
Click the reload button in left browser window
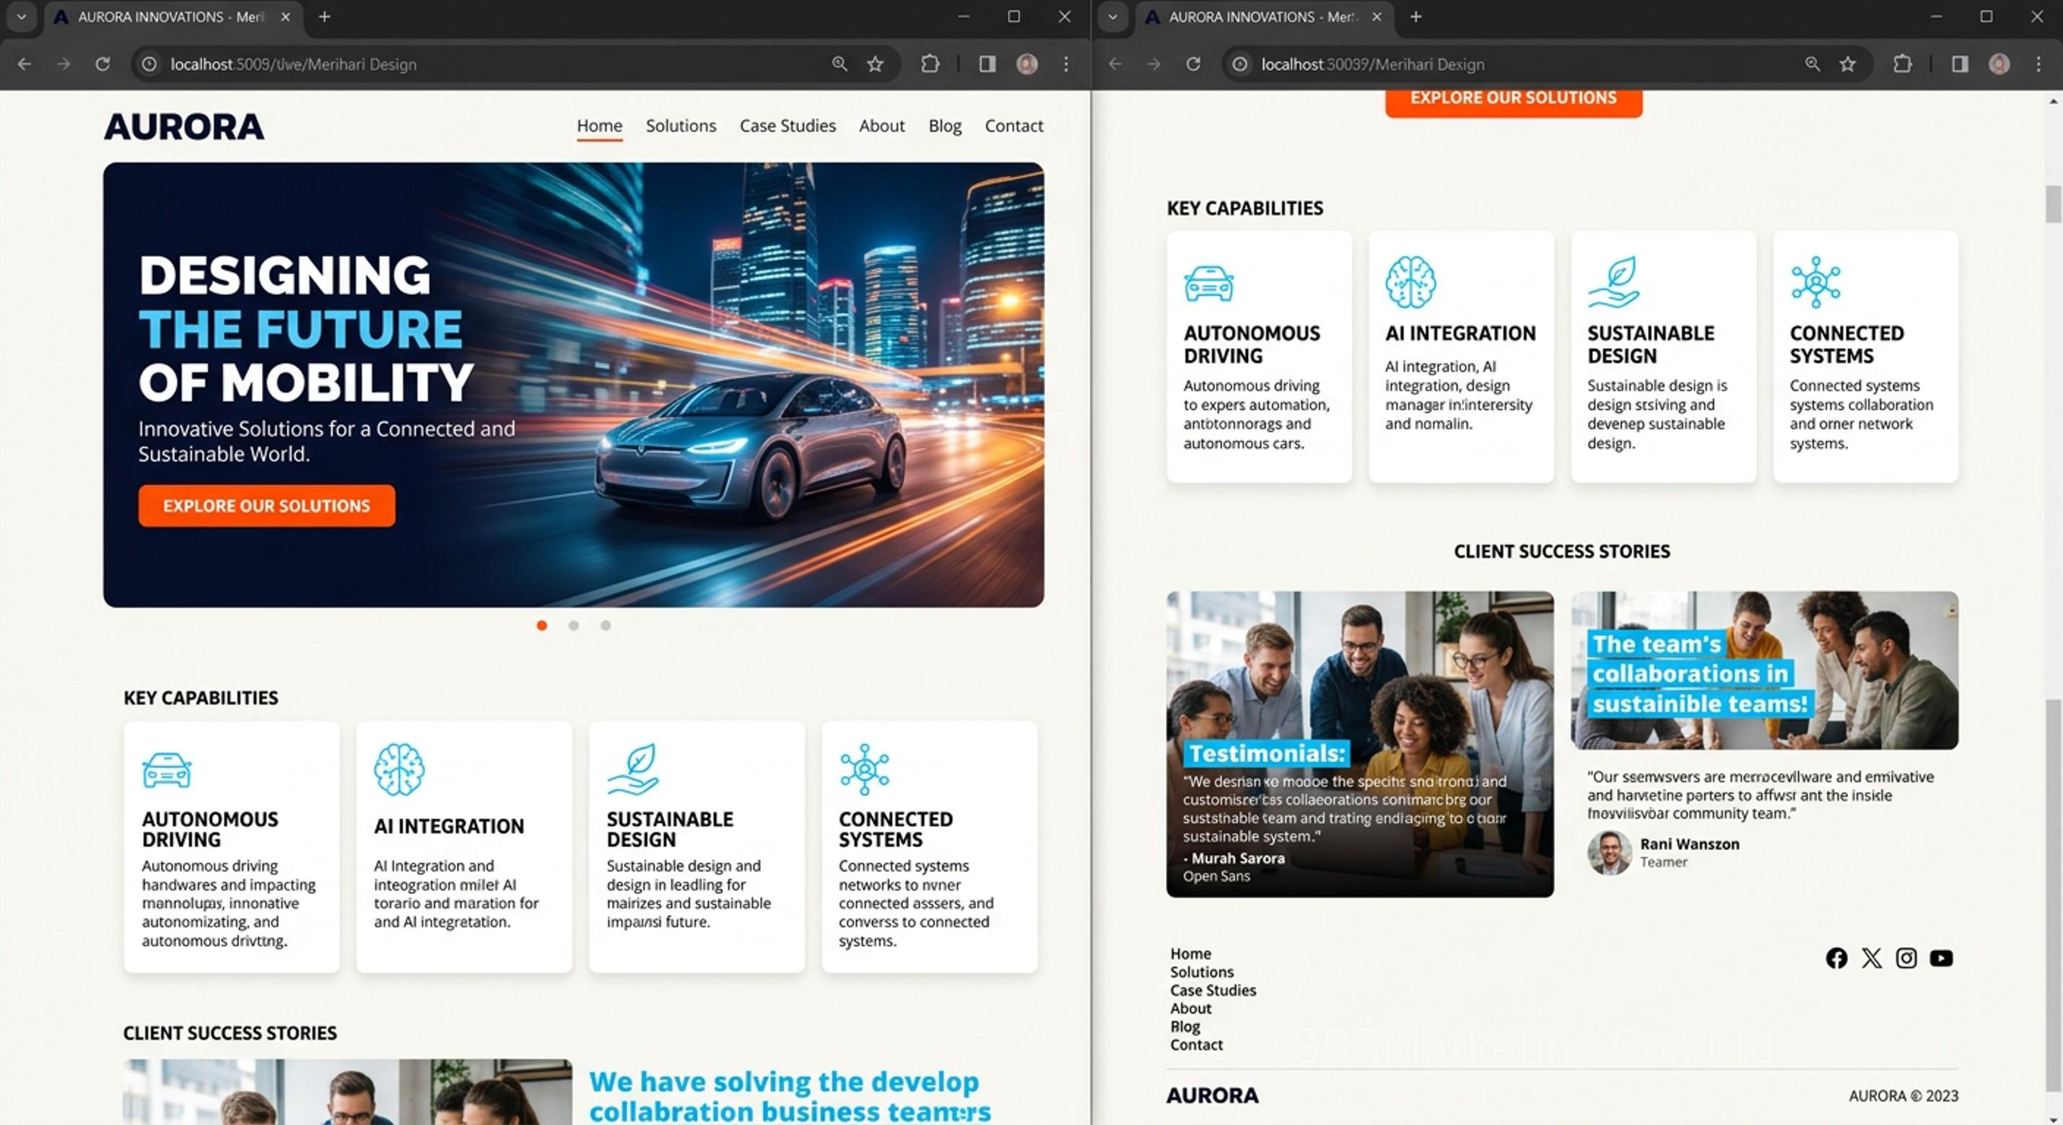[103, 64]
